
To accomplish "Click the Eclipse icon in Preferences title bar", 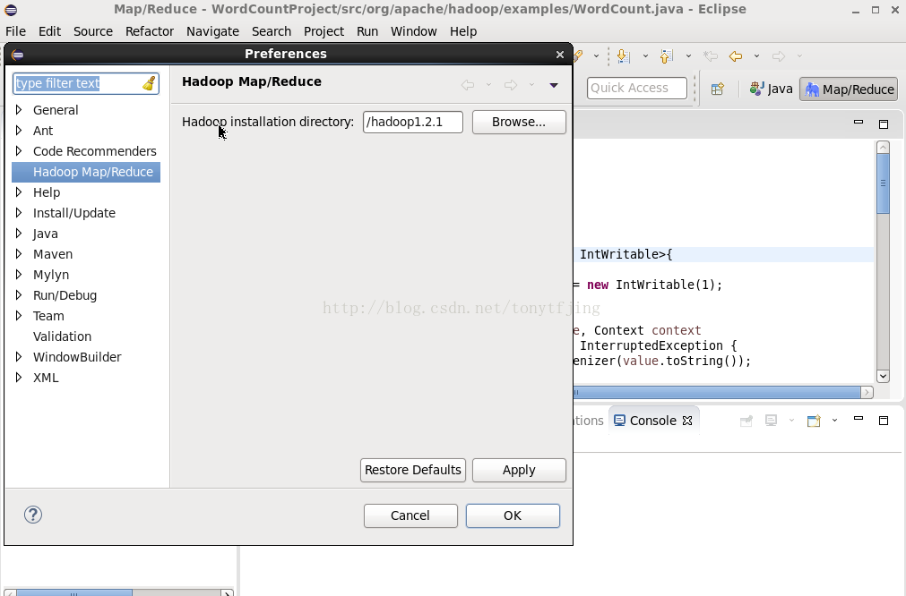I will pyautogui.click(x=17, y=55).
